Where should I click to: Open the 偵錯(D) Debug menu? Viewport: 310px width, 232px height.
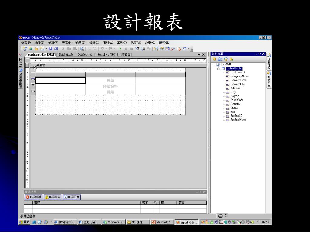click(94, 43)
